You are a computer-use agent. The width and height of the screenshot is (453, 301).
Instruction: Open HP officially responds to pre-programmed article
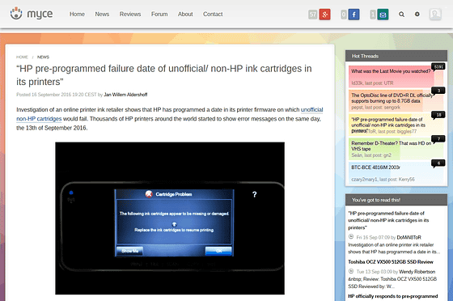click(393, 296)
